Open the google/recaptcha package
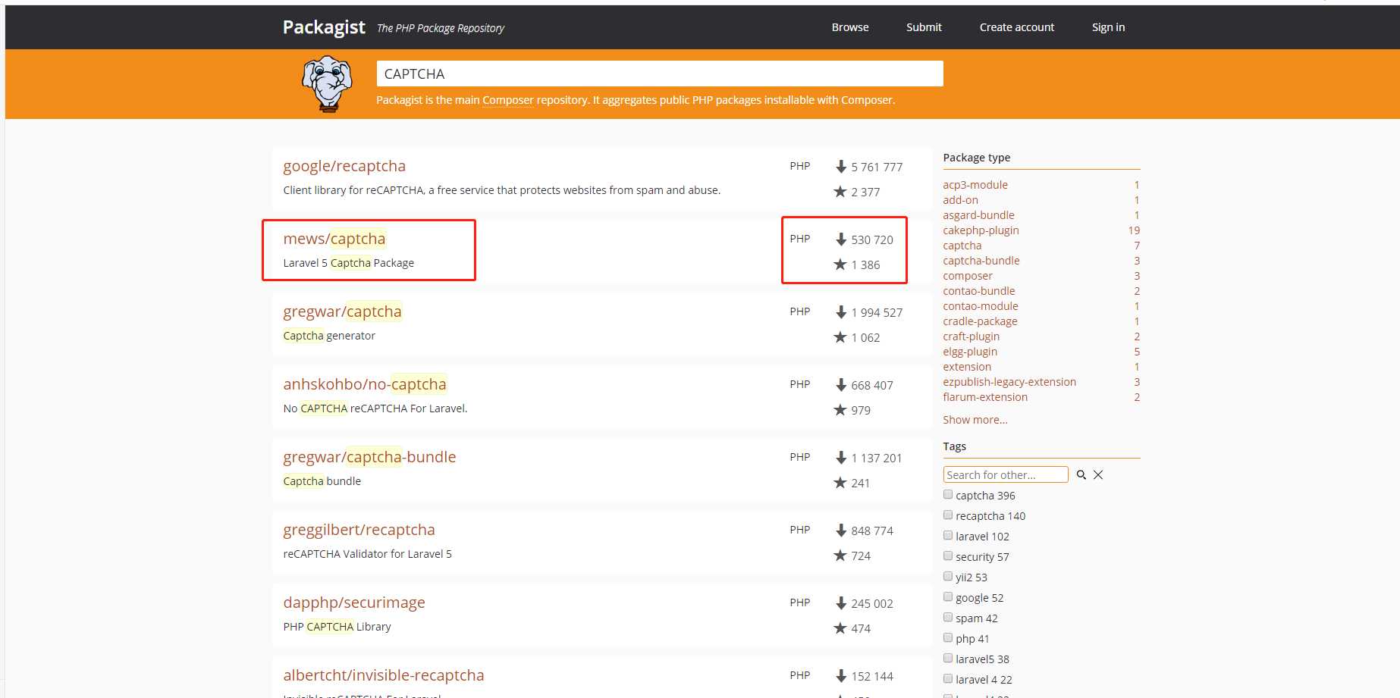The height and width of the screenshot is (698, 1400). (344, 166)
